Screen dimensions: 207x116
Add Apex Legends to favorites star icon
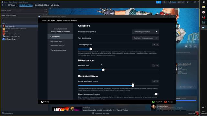click(195, 46)
